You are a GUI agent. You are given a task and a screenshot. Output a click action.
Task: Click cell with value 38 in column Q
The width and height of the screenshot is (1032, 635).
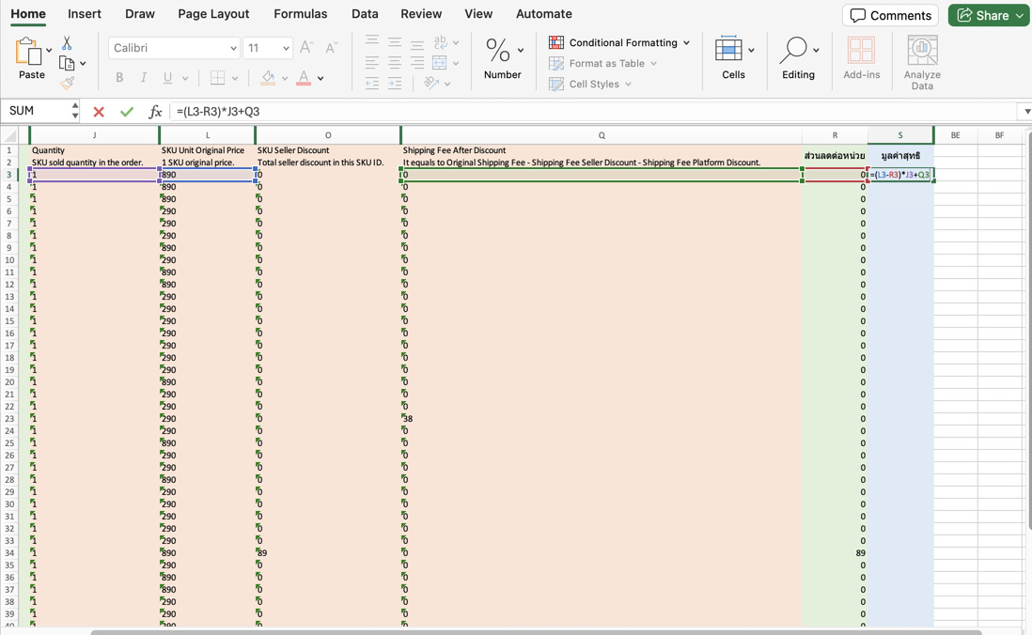click(x=602, y=419)
